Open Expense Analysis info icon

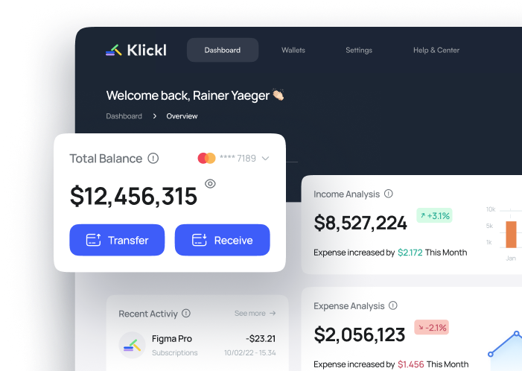pos(393,305)
